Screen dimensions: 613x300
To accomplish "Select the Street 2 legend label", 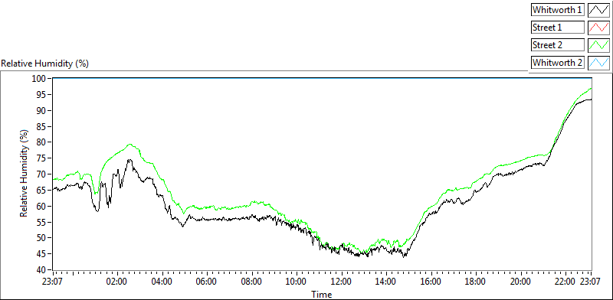I will coord(558,45).
